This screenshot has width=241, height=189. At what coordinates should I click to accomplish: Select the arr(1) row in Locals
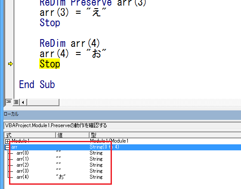(123, 159)
